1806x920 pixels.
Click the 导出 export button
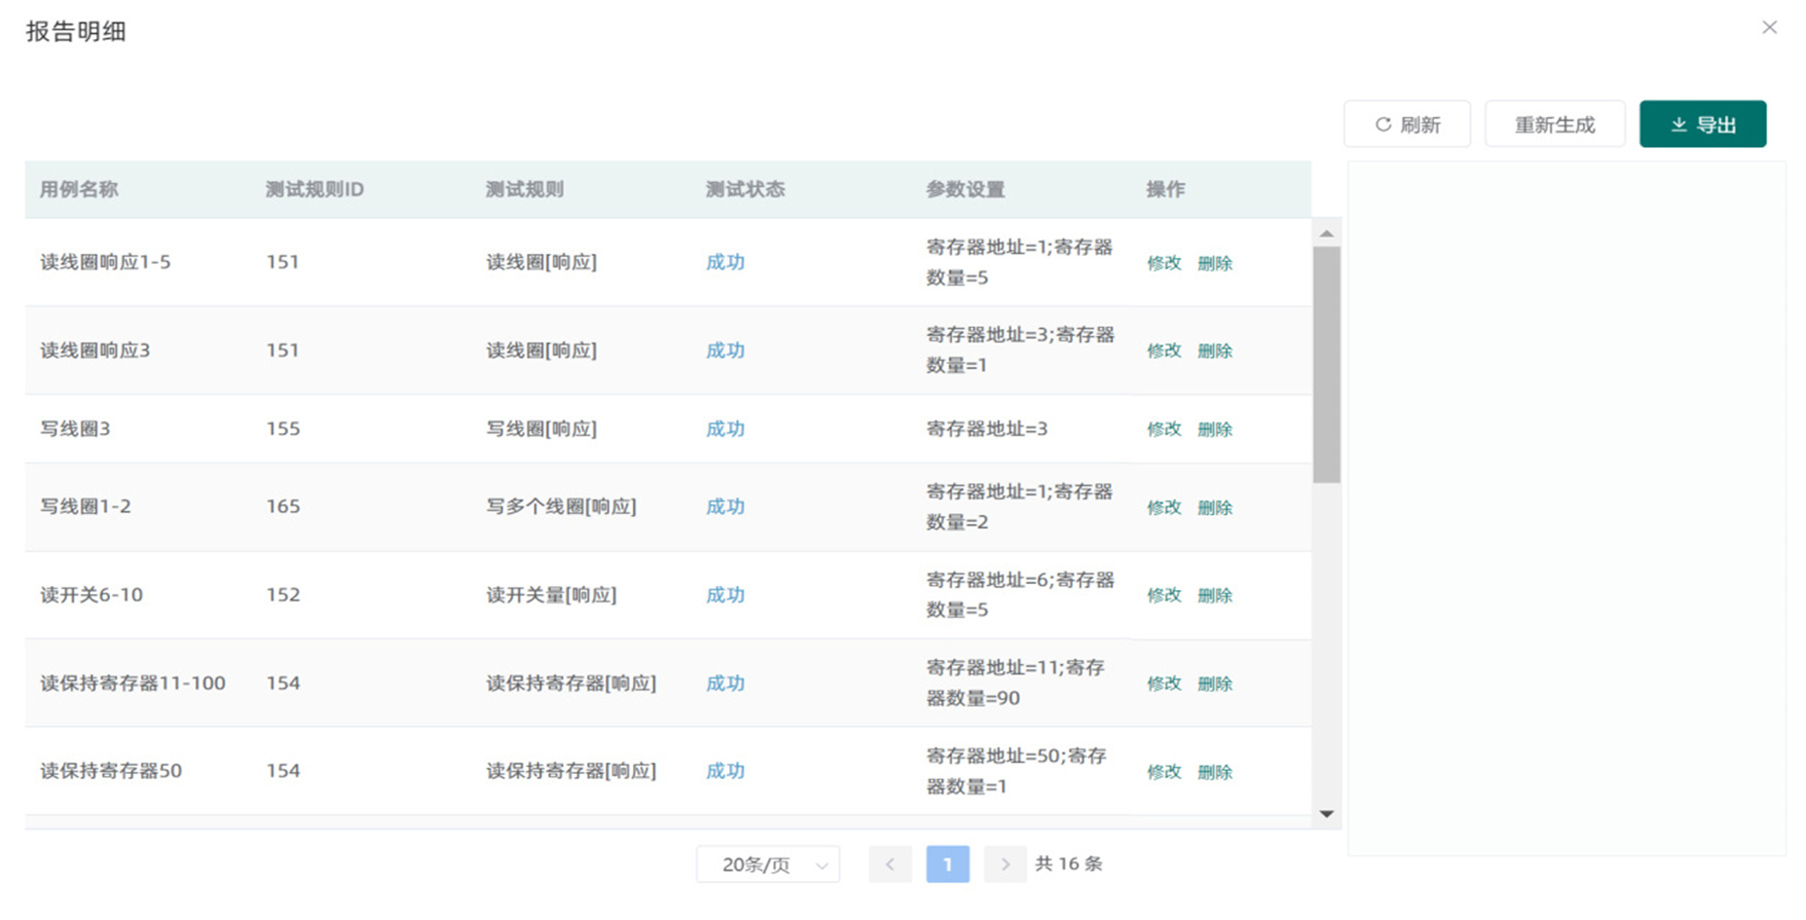(x=1703, y=124)
